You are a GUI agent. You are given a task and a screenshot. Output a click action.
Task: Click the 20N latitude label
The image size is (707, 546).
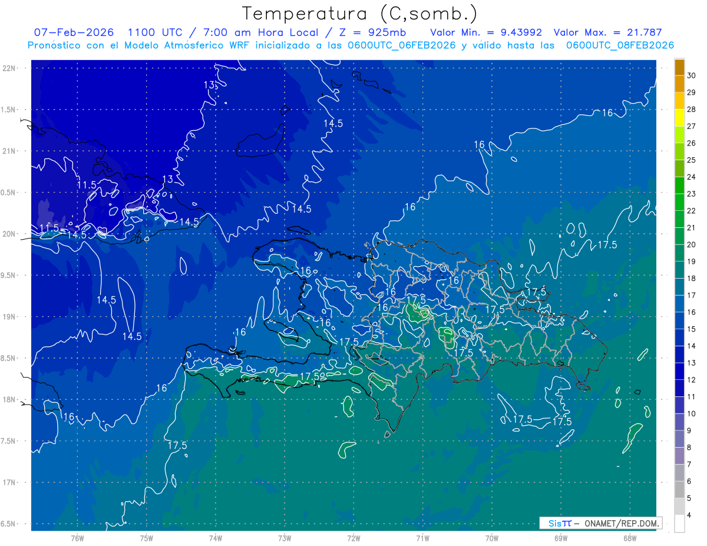(x=9, y=234)
